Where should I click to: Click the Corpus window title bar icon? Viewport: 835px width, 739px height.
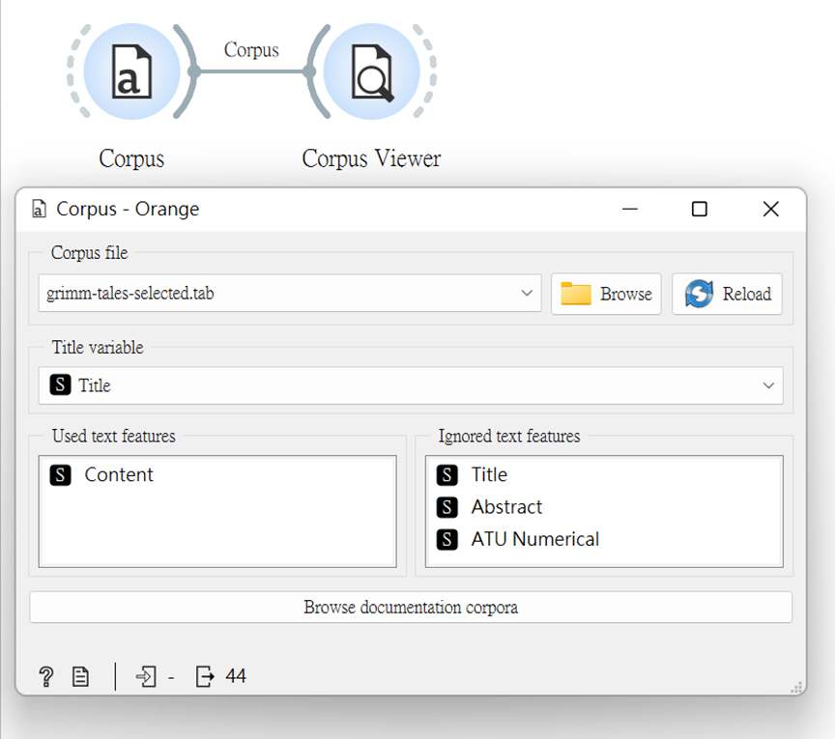tap(39, 209)
